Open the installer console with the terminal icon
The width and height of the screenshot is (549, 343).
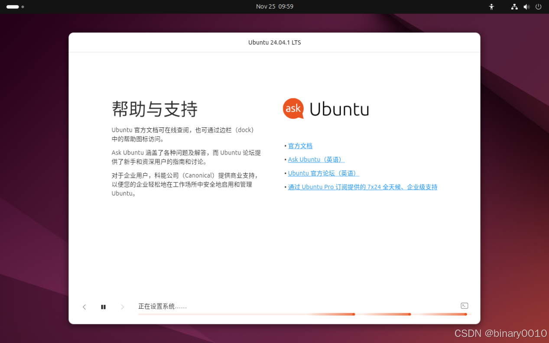click(x=464, y=305)
